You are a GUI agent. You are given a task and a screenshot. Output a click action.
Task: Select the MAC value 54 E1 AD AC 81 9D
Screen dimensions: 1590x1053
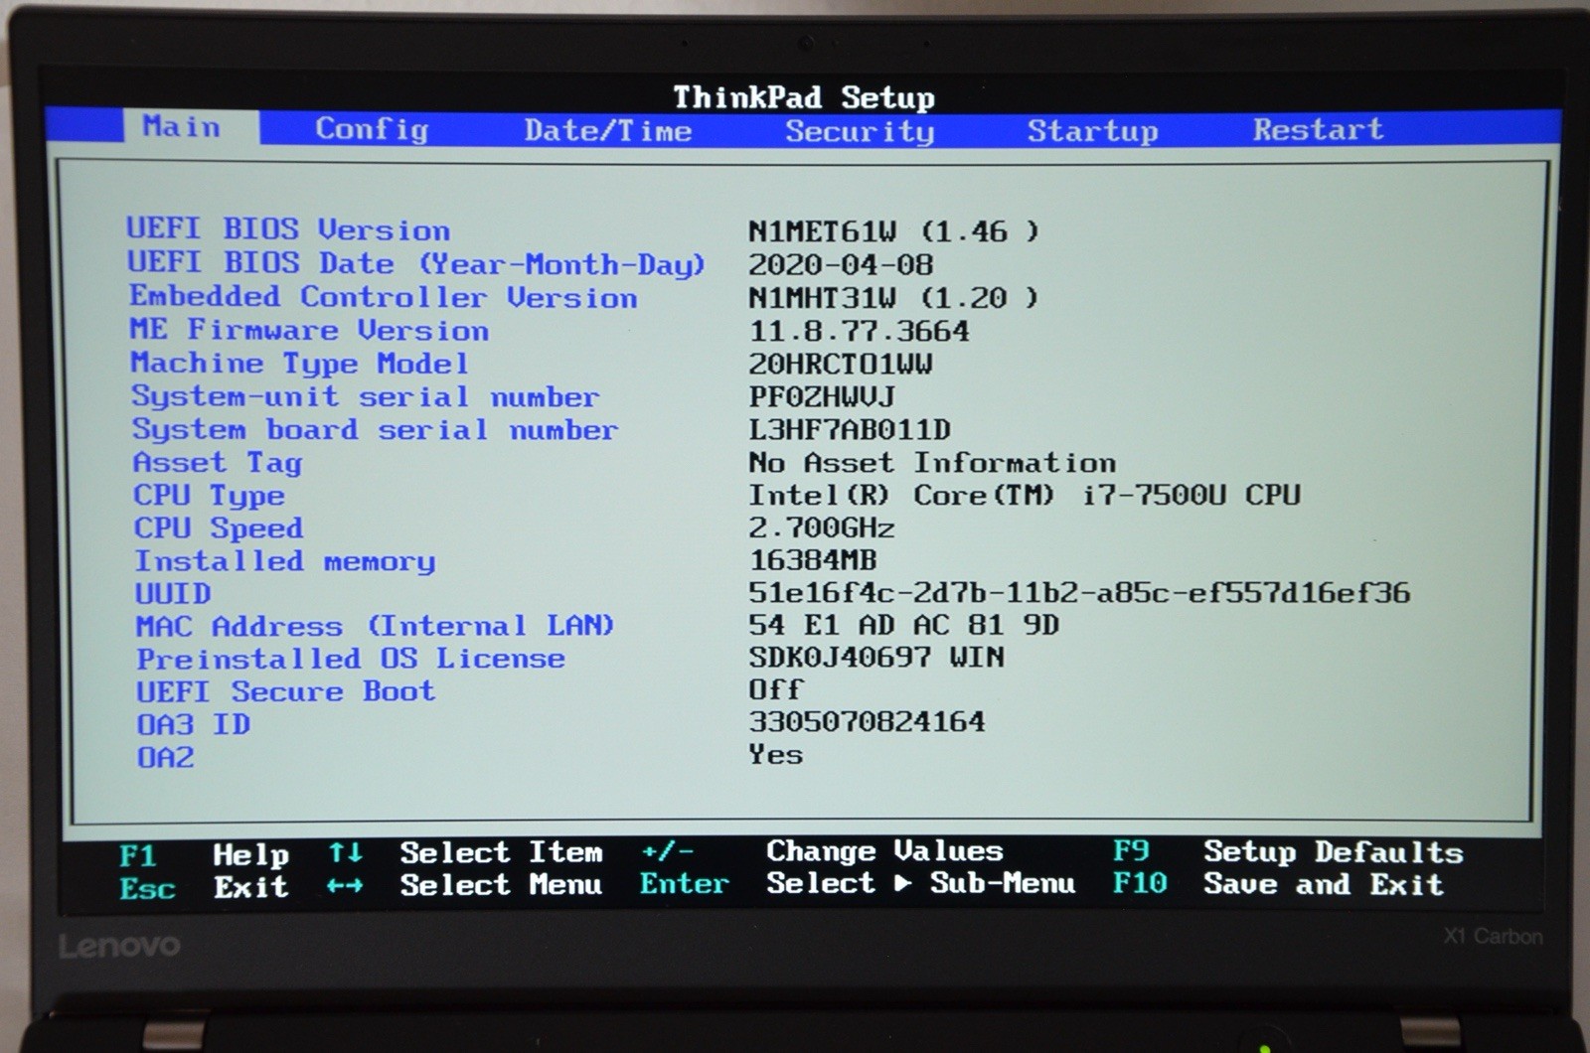(904, 625)
